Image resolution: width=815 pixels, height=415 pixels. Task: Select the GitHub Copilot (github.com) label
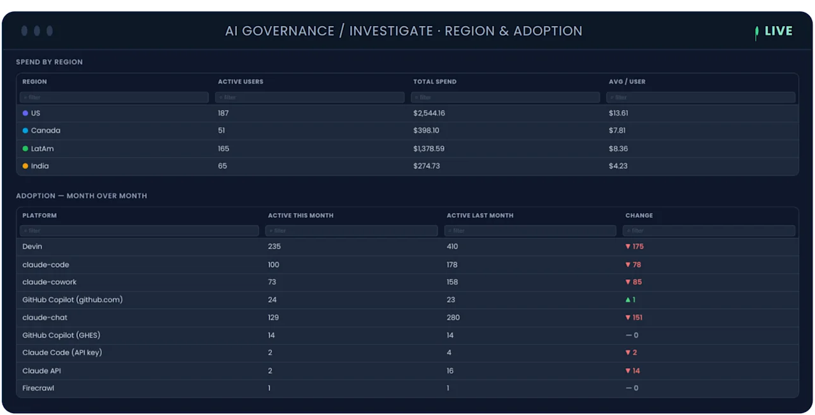(73, 300)
